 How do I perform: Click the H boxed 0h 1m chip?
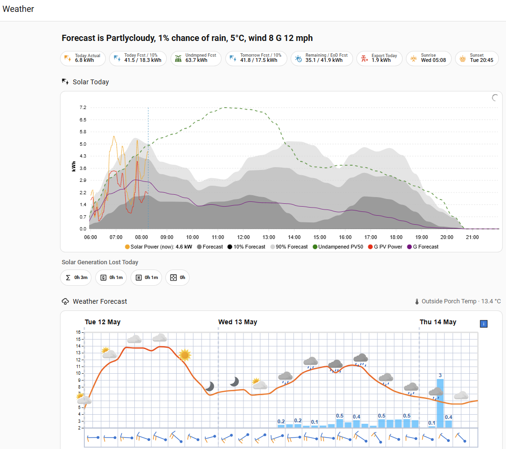click(x=146, y=278)
